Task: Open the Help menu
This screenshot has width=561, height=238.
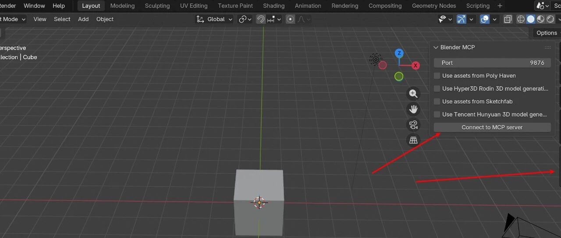Action: pos(59,6)
